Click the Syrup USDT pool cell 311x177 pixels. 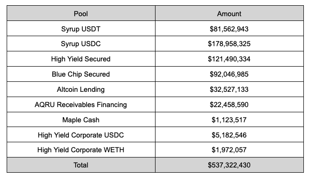coord(81,29)
